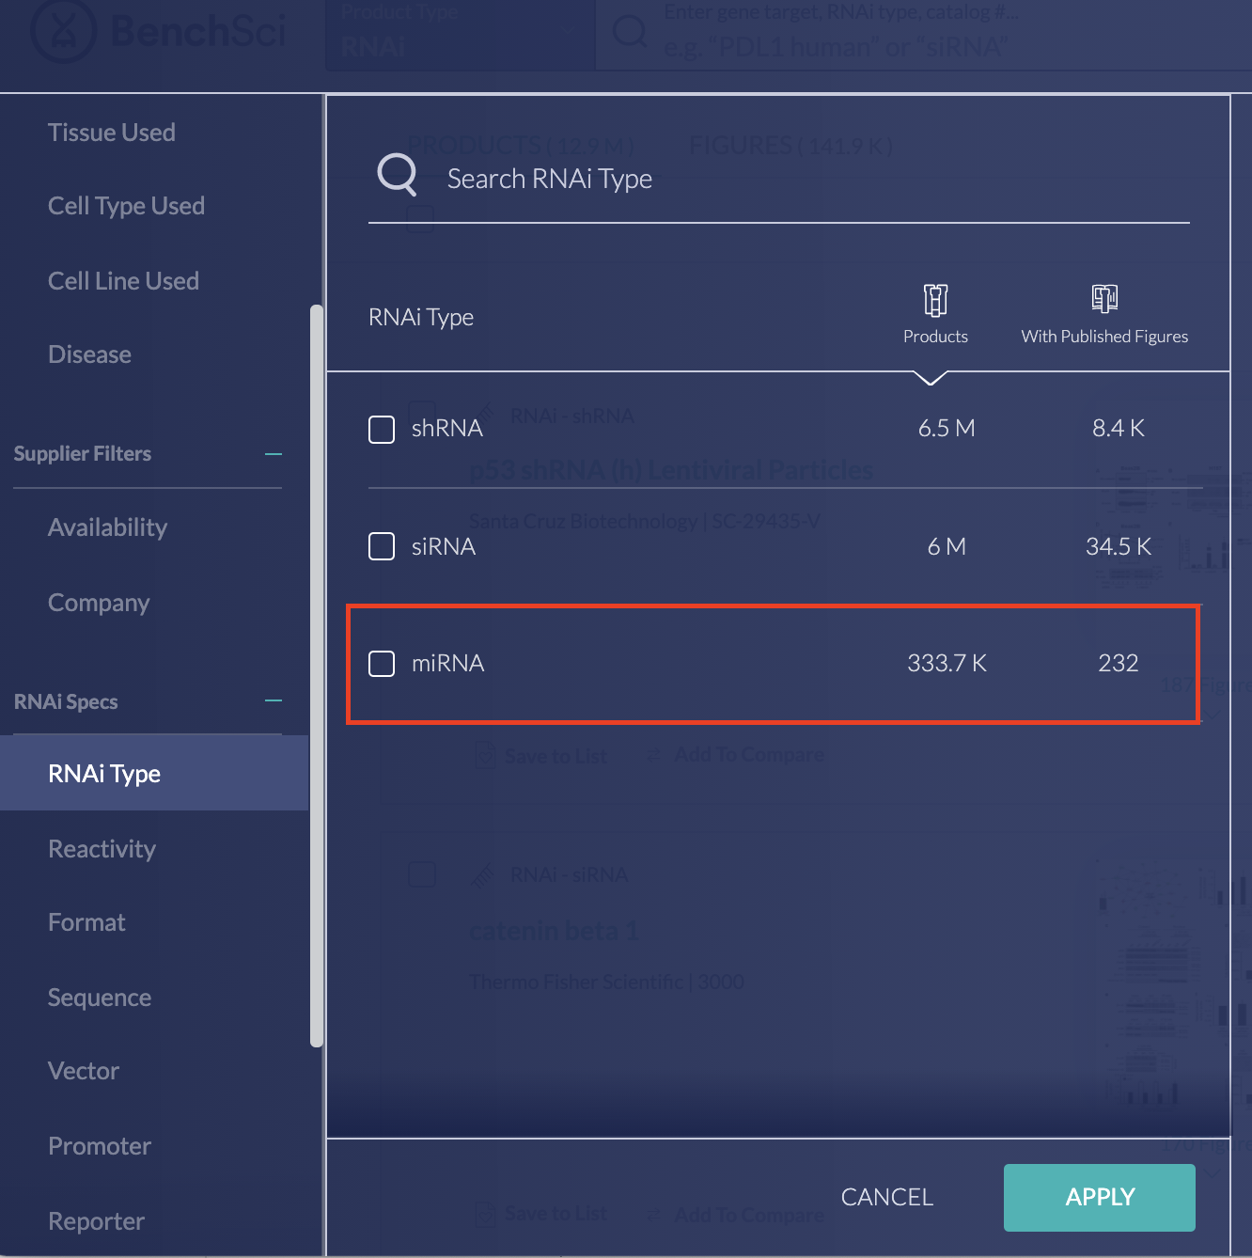Image resolution: width=1252 pixels, height=1258 pixels.
Task: Open the Disease filter
Action: point(89,354)
